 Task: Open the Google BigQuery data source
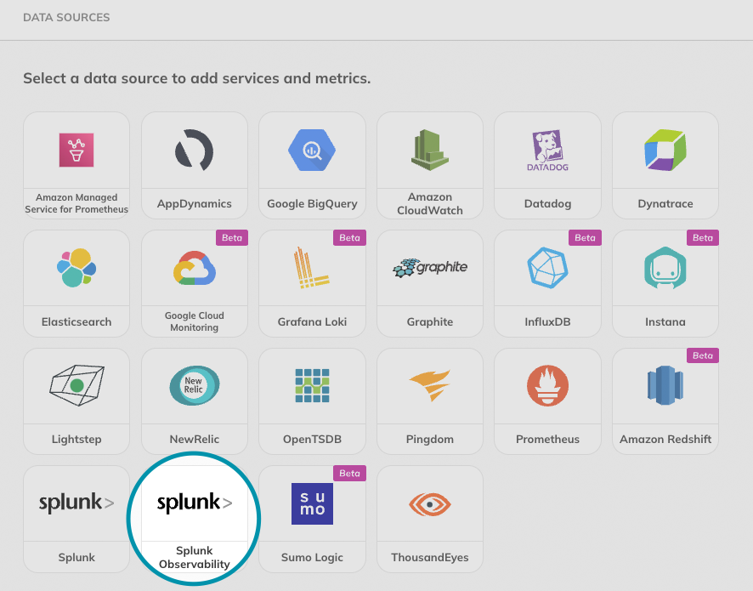(312, 150)
